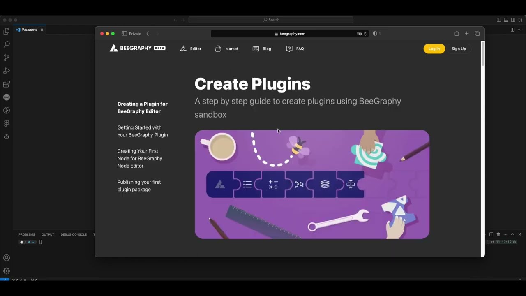Split the VS Code terminal

tap(491, 234)
